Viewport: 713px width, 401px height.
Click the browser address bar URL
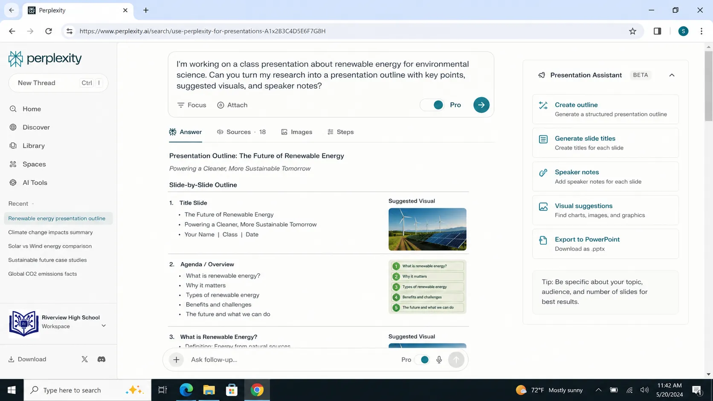(203, 31)
